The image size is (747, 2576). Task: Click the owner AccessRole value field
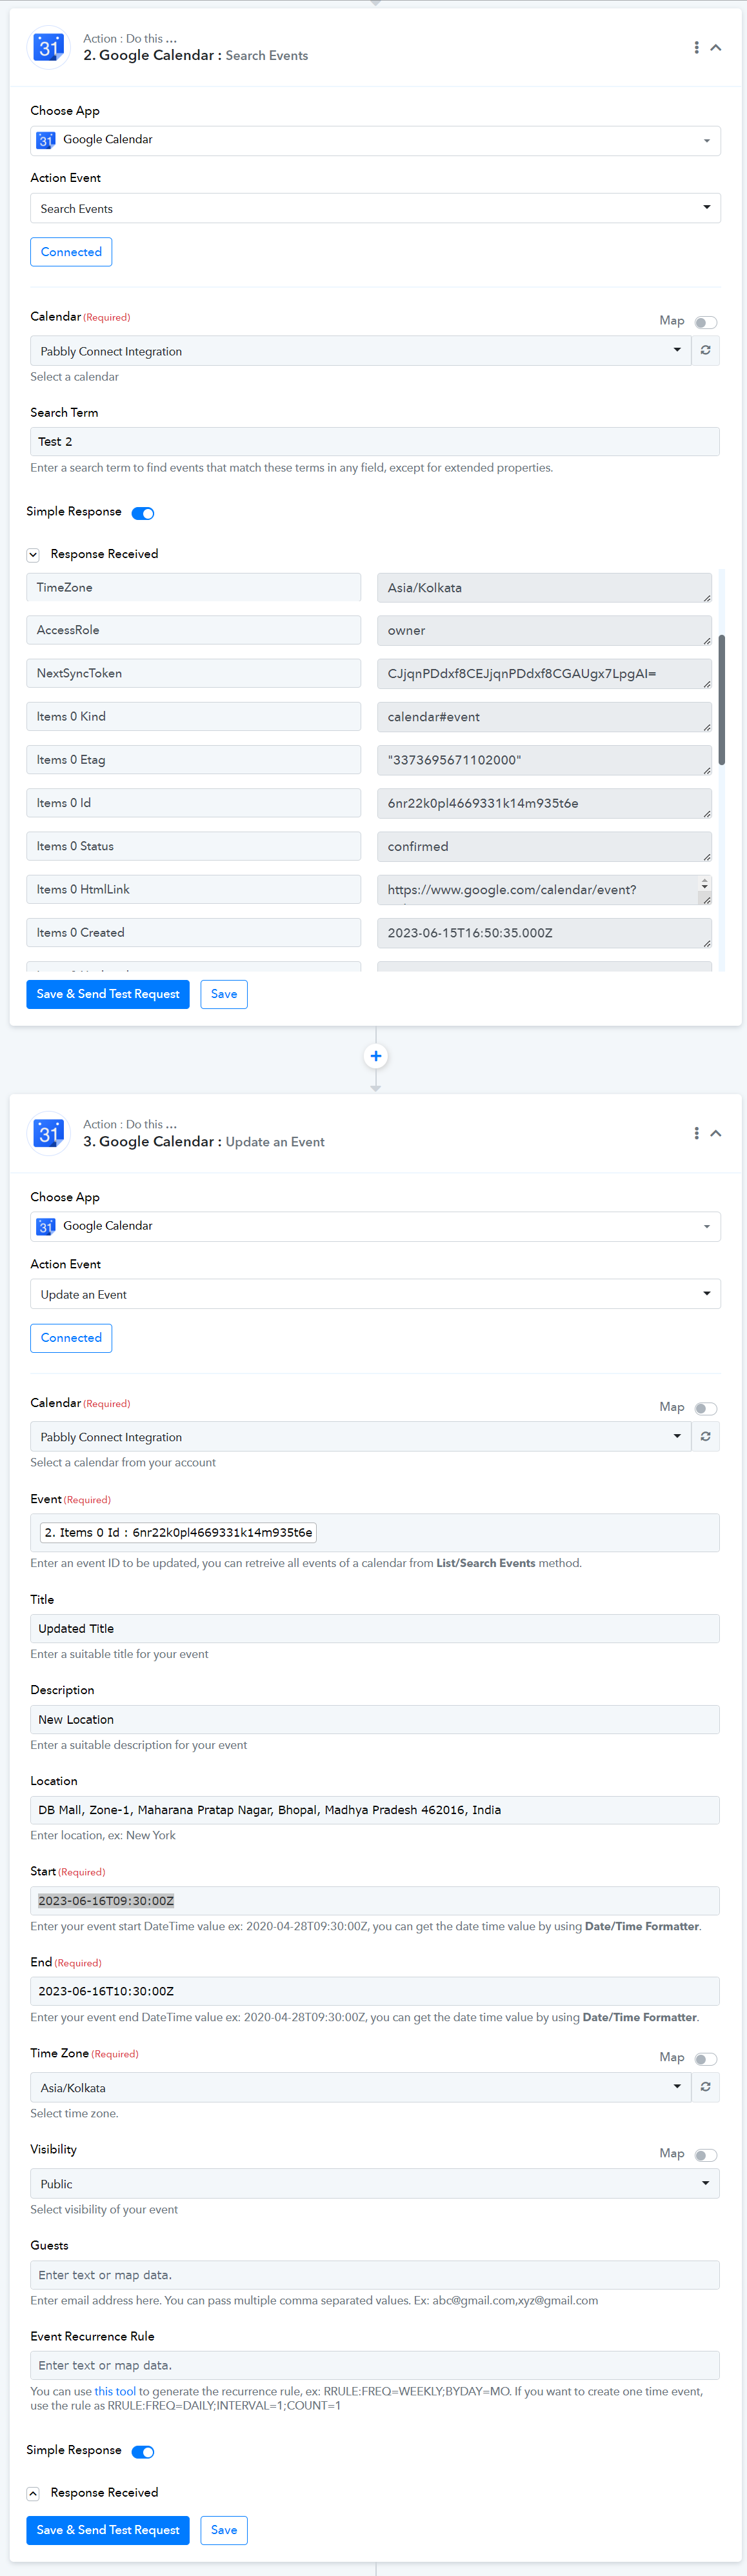544,631
